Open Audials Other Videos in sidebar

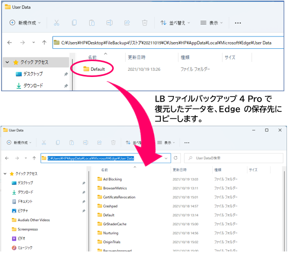(31, 220)
